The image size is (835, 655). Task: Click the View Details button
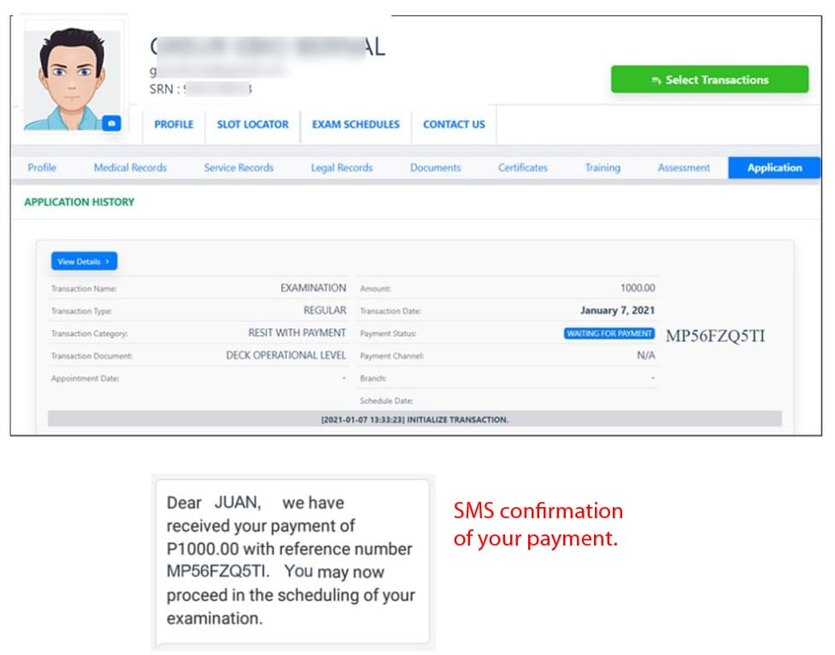[84, 261]
